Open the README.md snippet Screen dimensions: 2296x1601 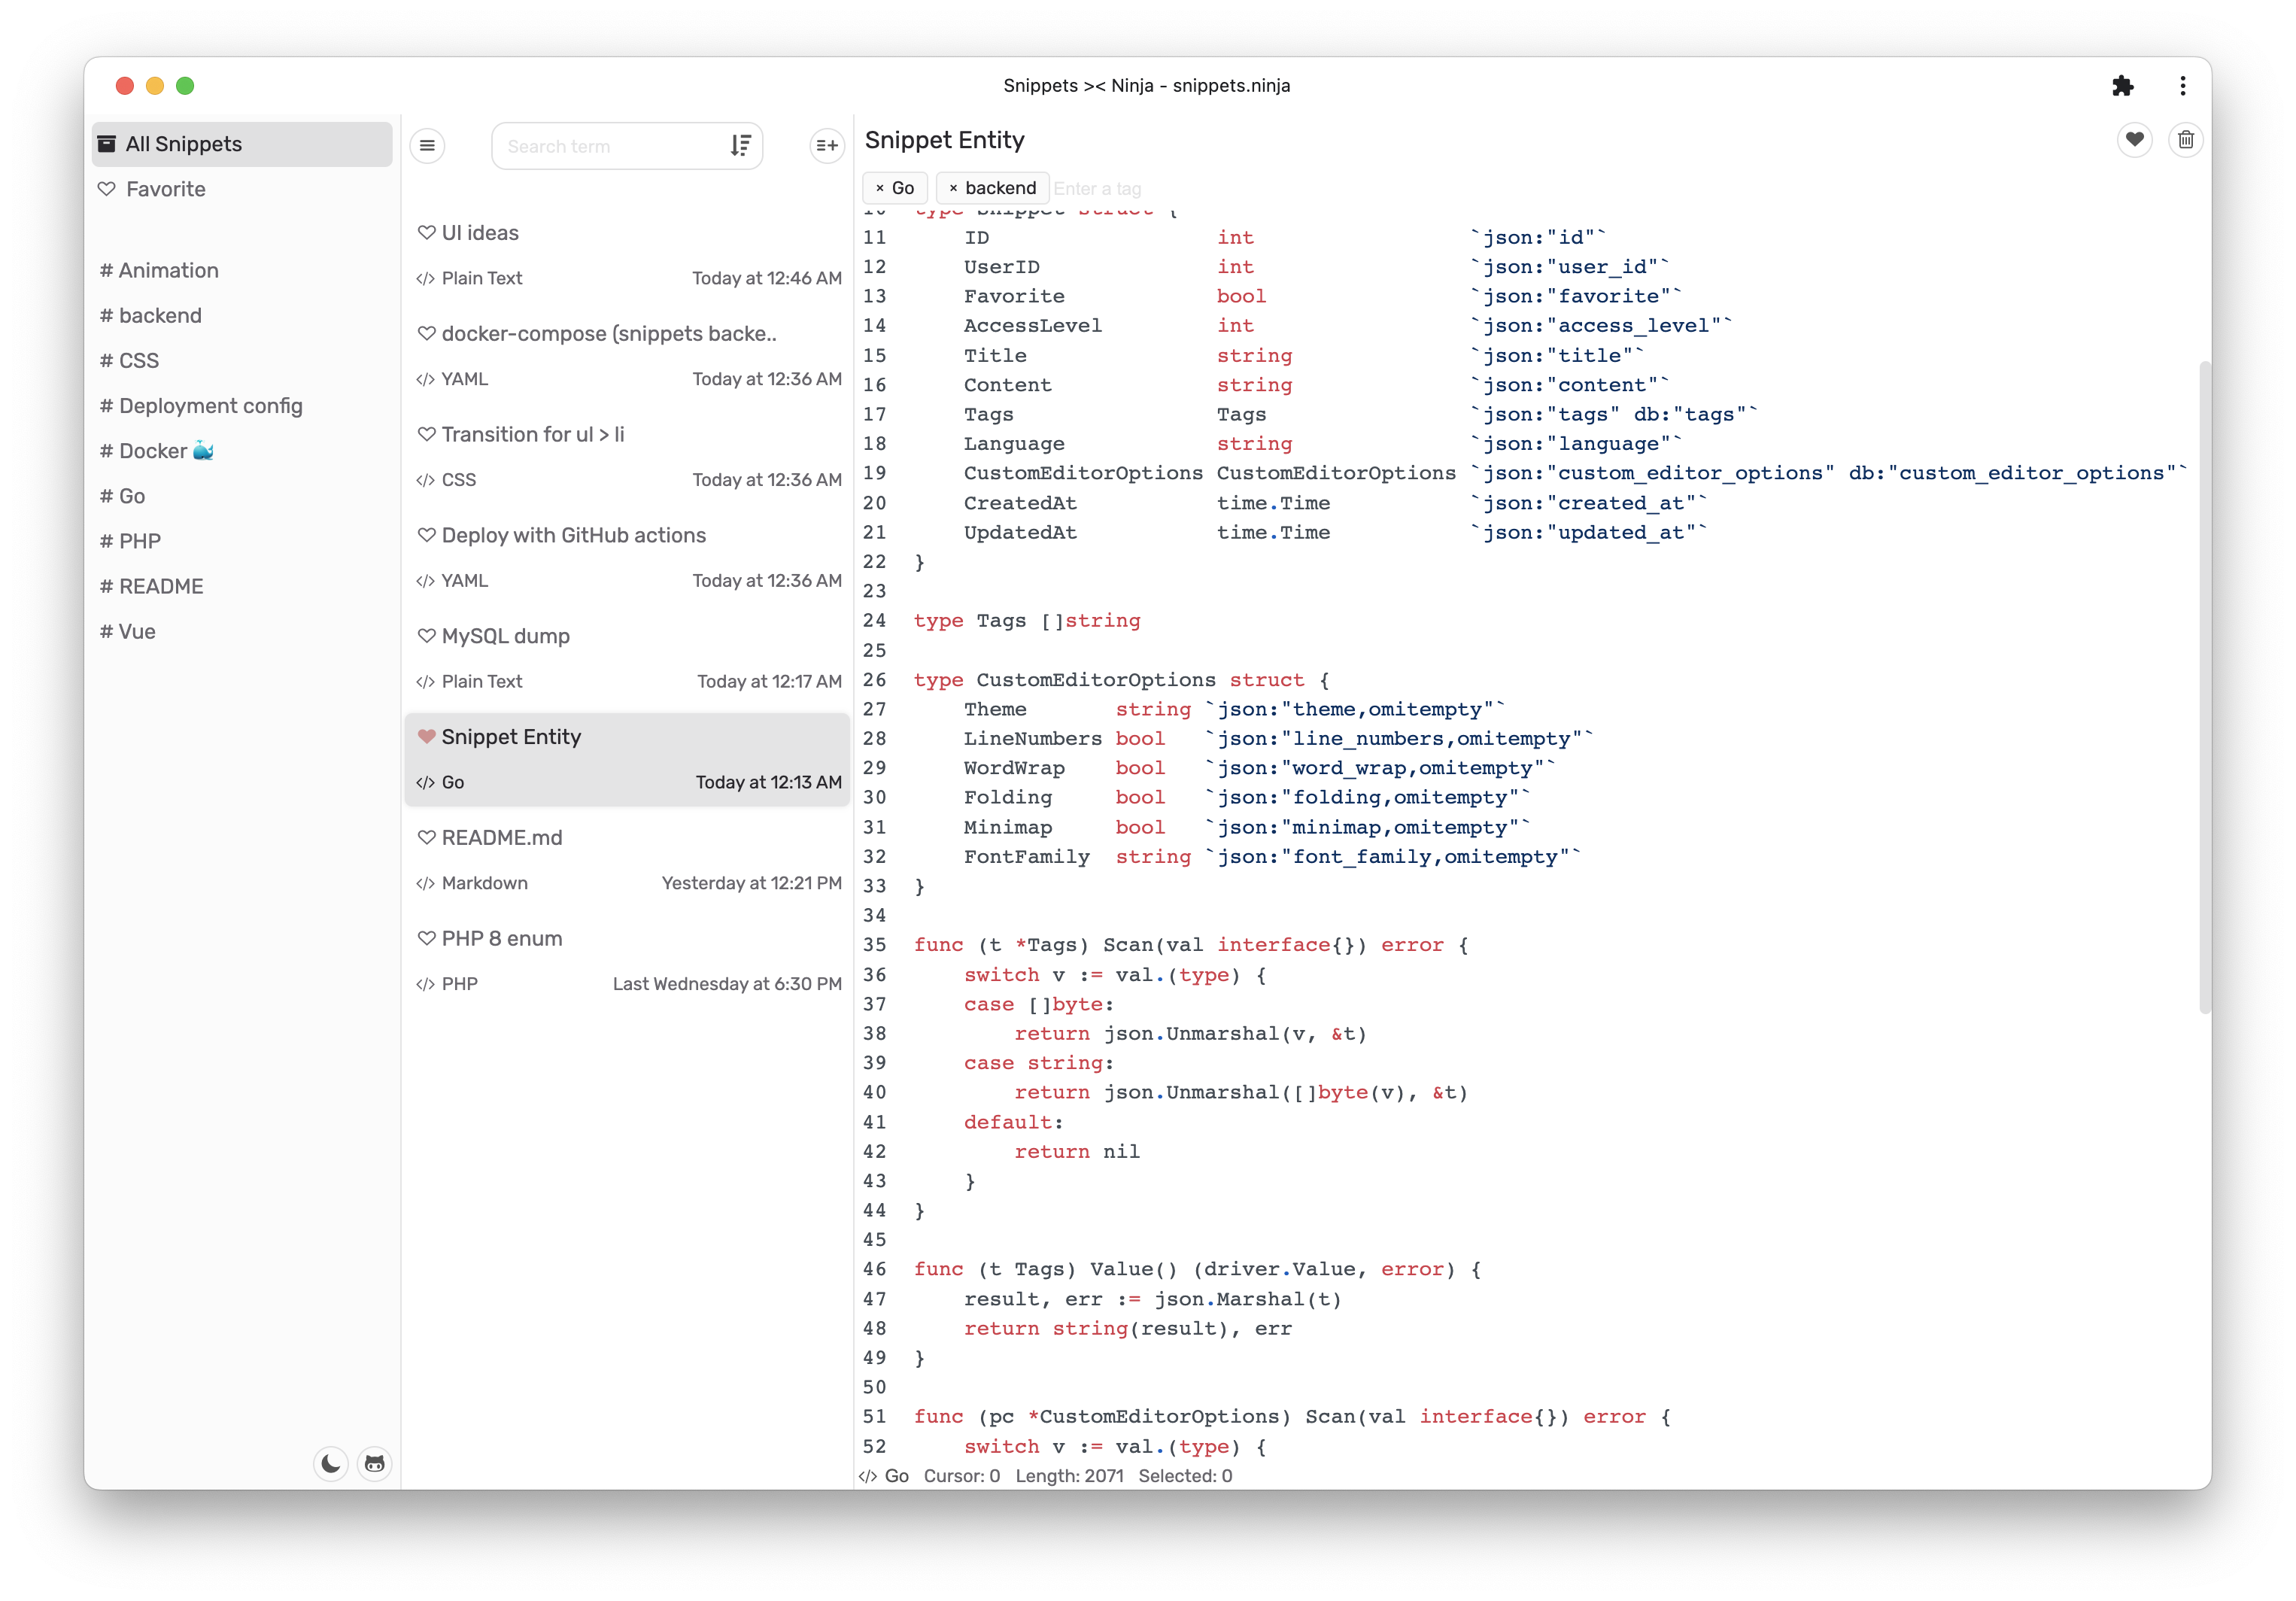coord(627,860)
